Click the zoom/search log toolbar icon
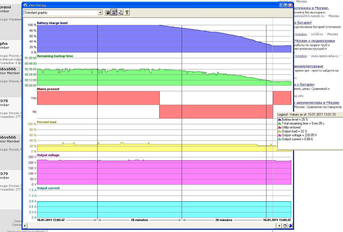This screenshot has height=232, width=343. coord(120,12)
